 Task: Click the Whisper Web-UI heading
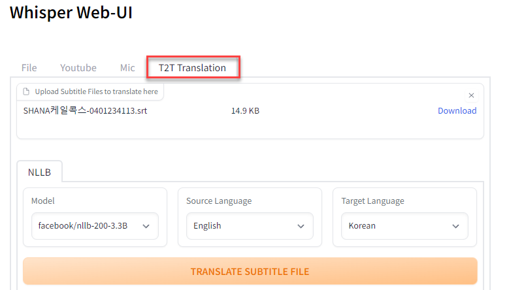click(71, 13)
